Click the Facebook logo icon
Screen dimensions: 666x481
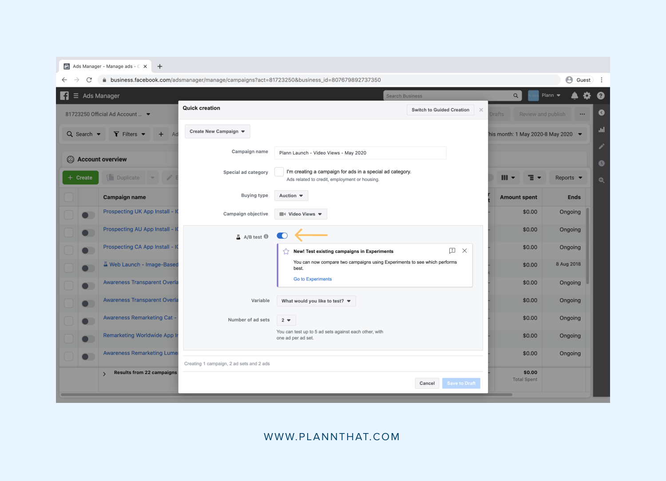pyautogui.click(x=65, y=96)
